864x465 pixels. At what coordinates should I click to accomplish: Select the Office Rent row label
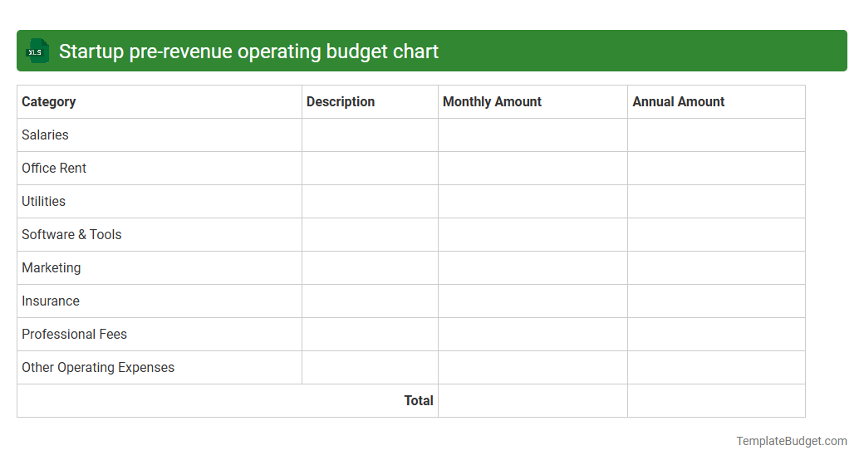click(x=54, y=168)
